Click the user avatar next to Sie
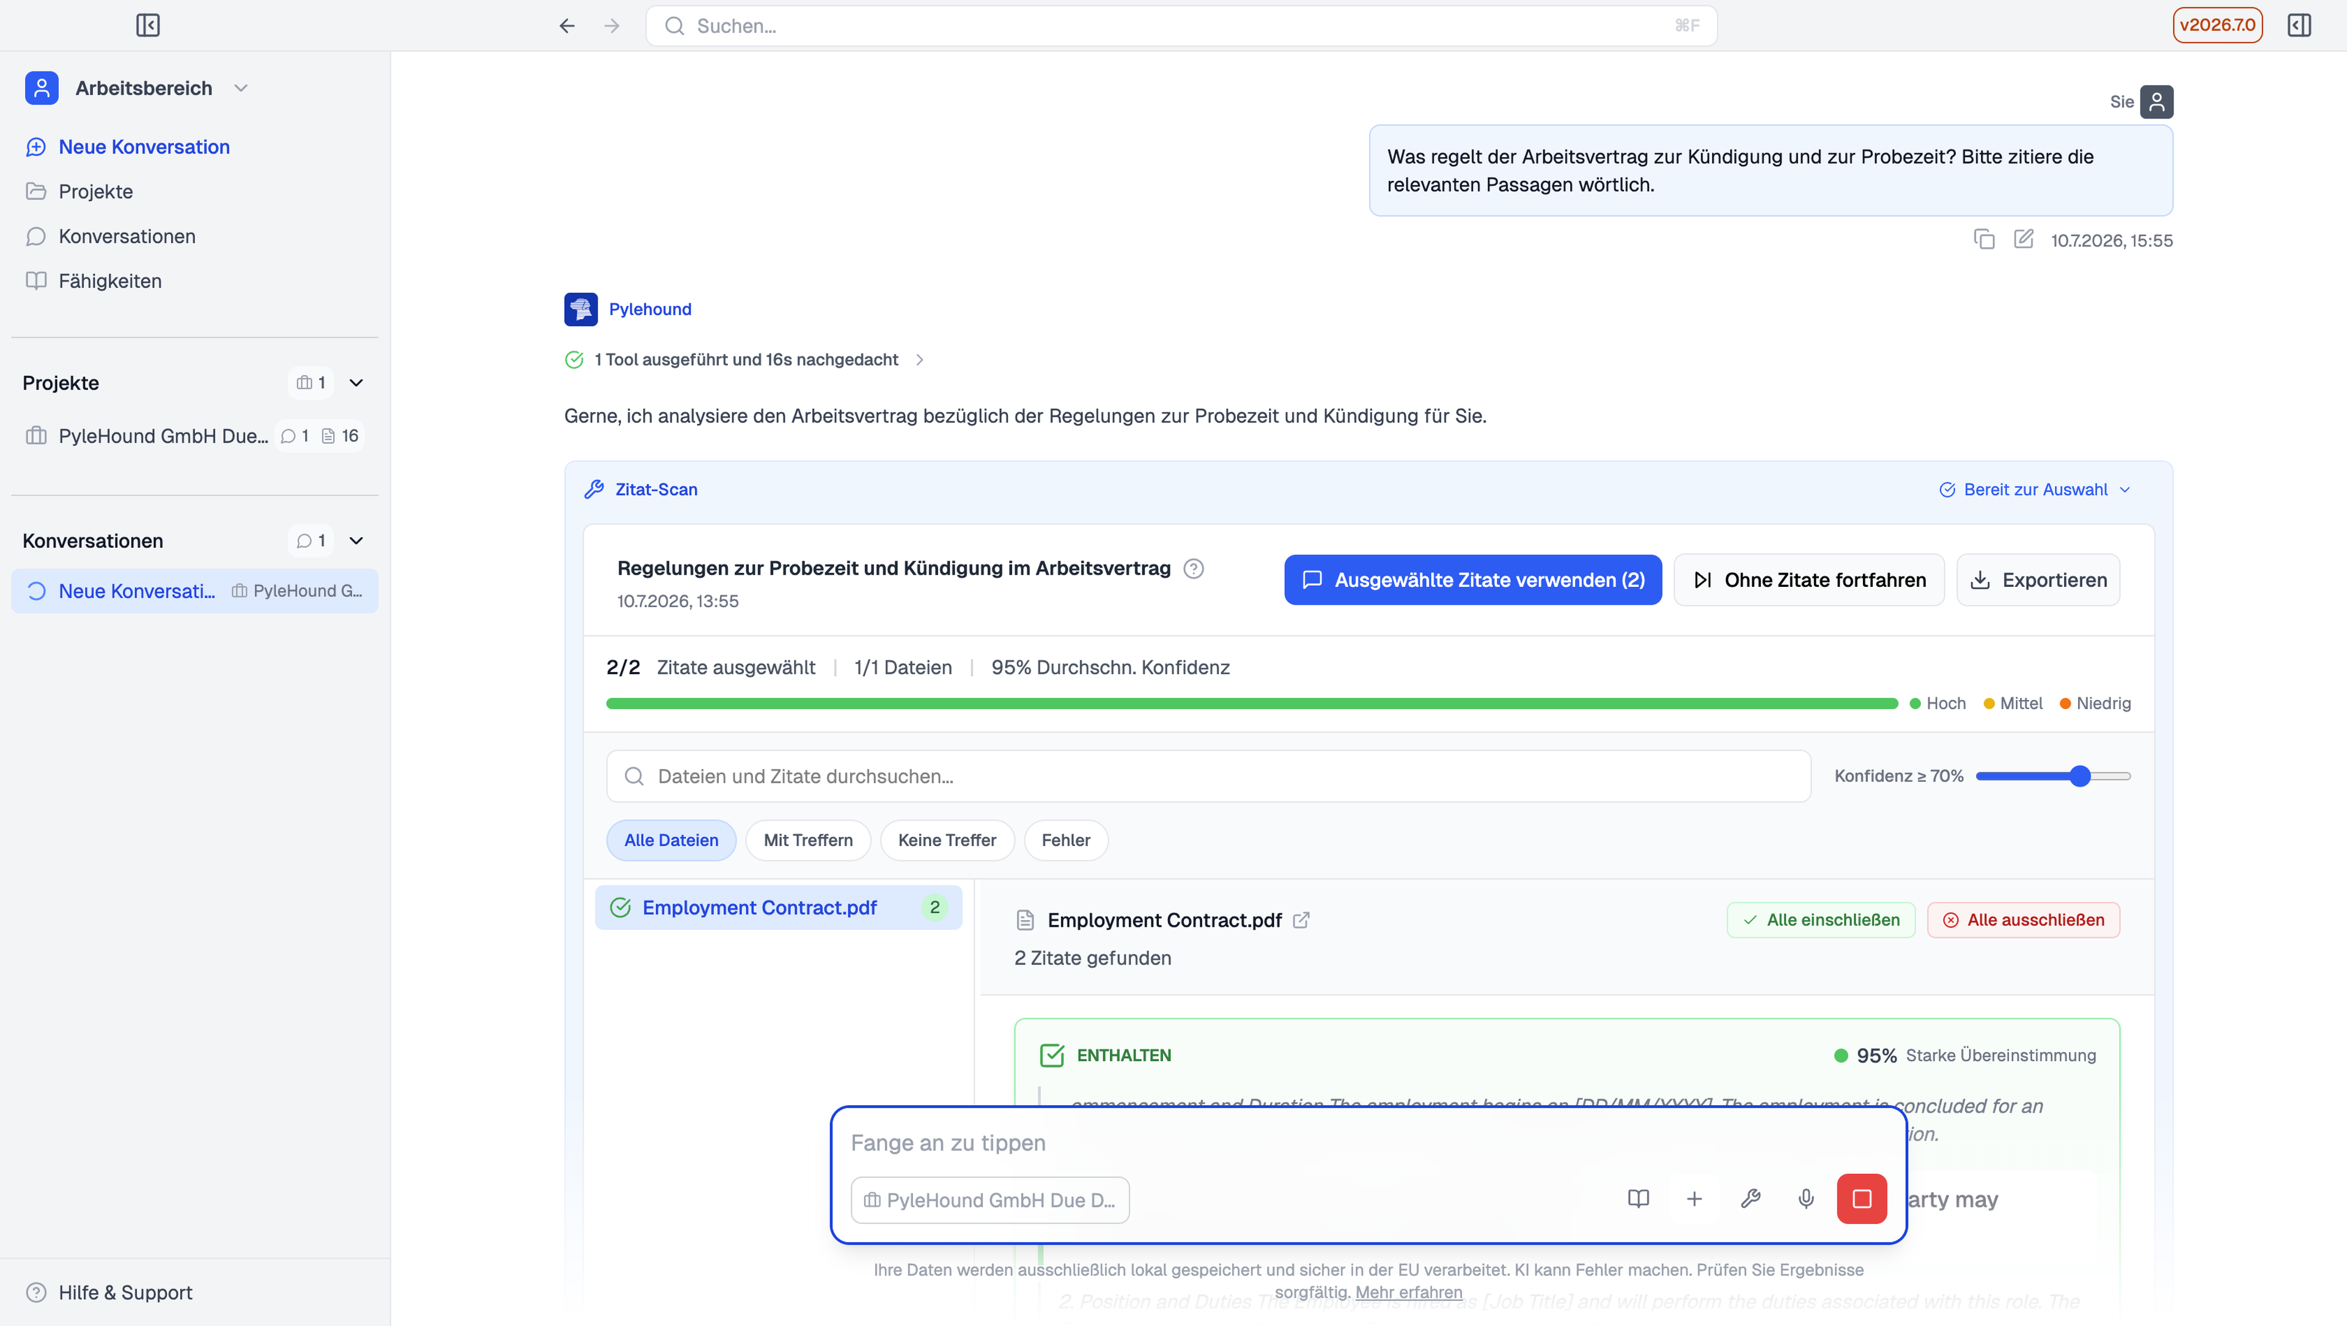Viewport: 2347px width, 1326px height. pos(2156,101)
